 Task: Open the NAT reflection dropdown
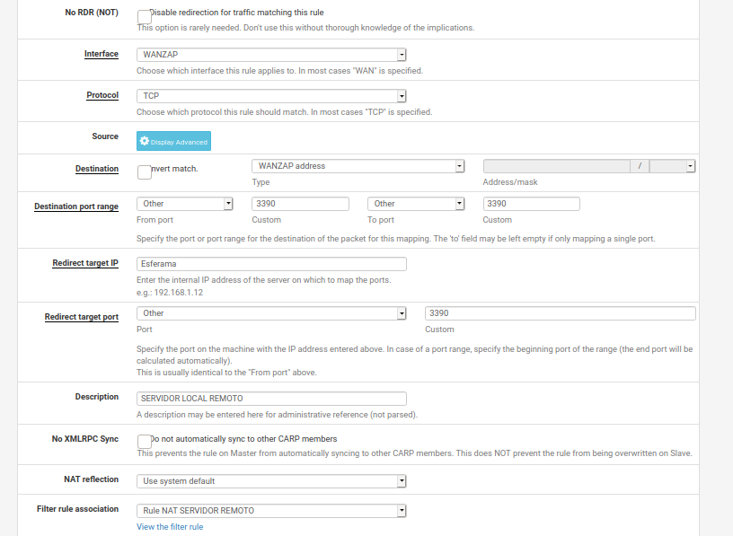click(x=271, y=481)
